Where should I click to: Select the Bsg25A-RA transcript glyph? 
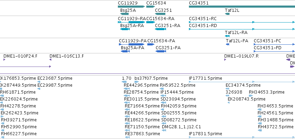tap(124, 29)
